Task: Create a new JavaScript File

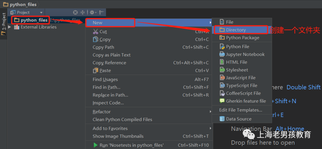Action: pos(242,78)
